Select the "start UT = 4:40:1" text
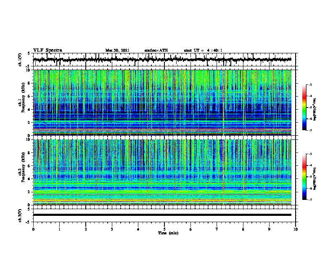This screenshot has height=257, width=333. 203,50
